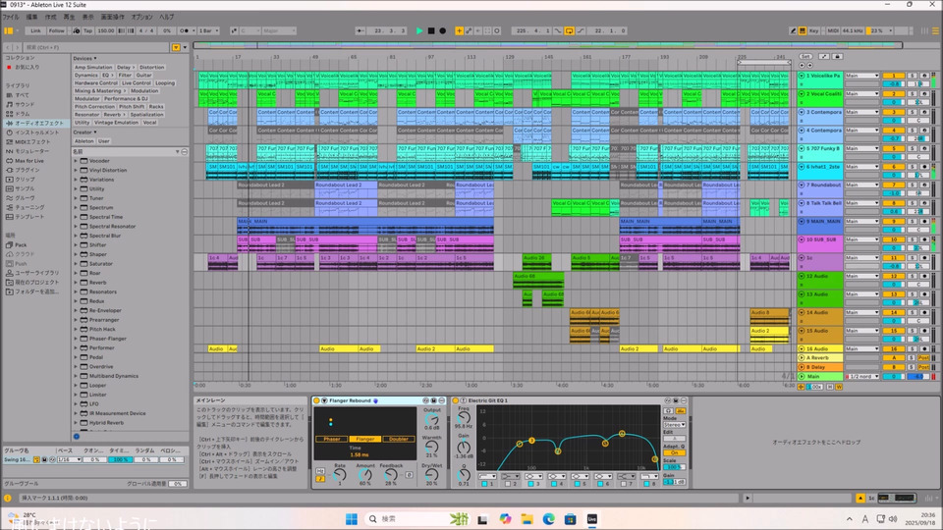Open output routing dropdown for 1 Voicelike track
This screenshot has height=530, width=943.
coord(861,76)
